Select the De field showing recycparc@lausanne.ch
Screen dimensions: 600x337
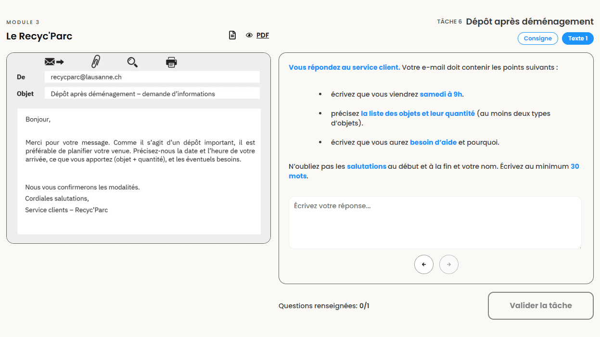(x=152, y=76)
